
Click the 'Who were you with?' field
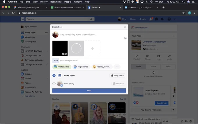tap(93, 61)
